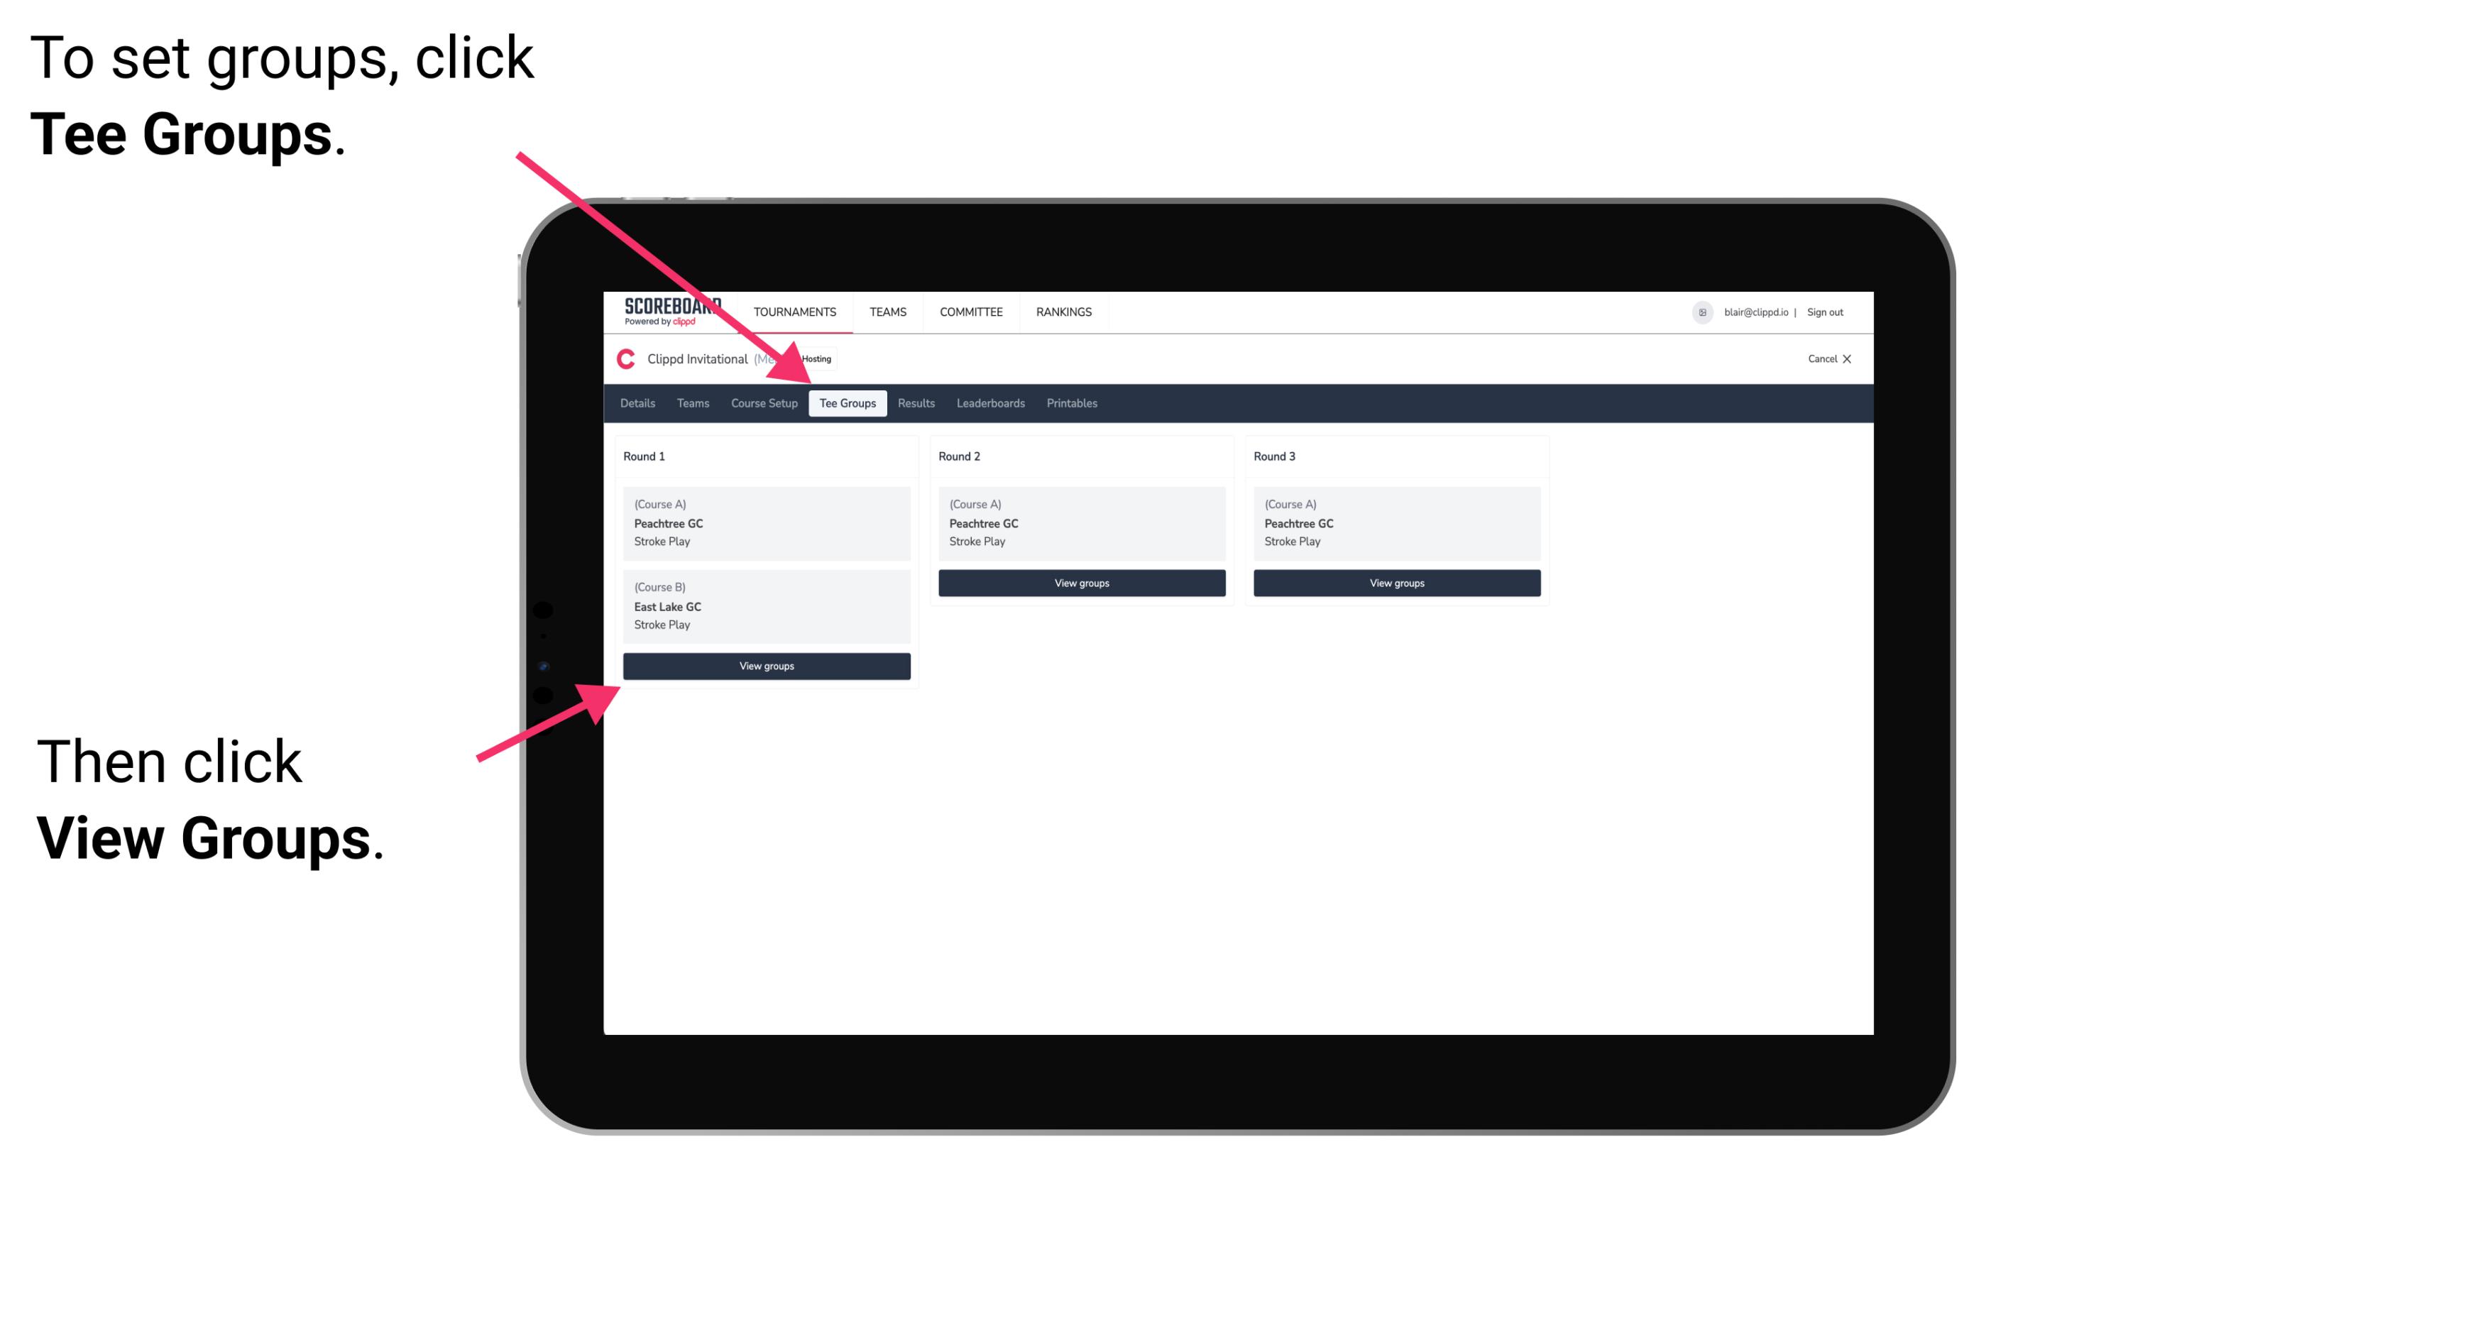The image size is (2468, 1328).
Task: Click the Results tab
Action: coord(914,402)
